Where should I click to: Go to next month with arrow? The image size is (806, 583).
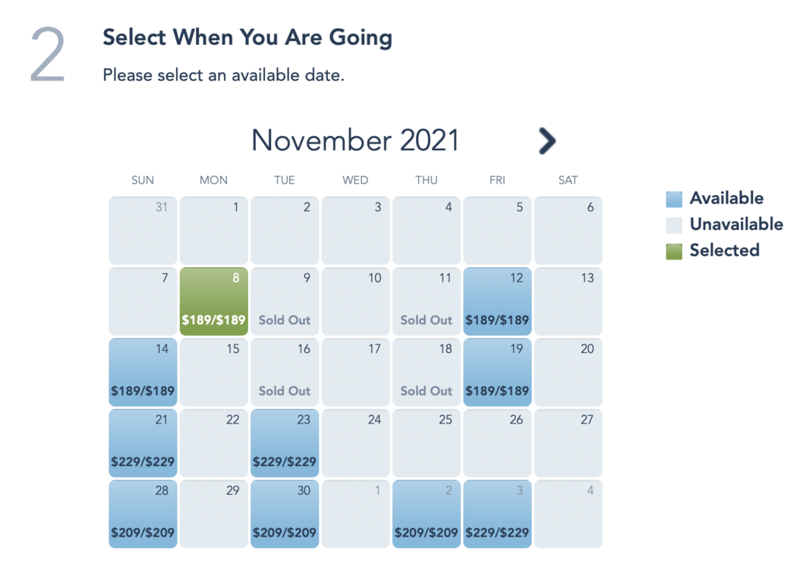546,140
